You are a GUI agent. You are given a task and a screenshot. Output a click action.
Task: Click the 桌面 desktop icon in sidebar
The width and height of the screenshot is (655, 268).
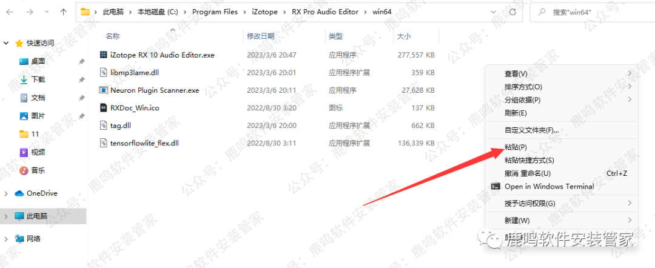pyautogui.click(x=24, y=61)
